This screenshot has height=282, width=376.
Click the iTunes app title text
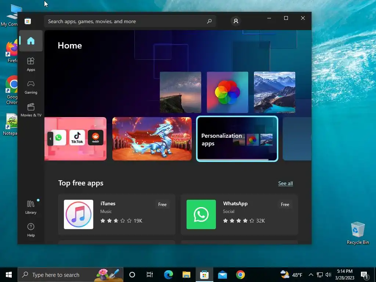tap(108, 203)
